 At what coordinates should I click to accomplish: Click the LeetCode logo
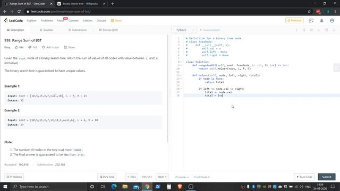click(13, 21)
